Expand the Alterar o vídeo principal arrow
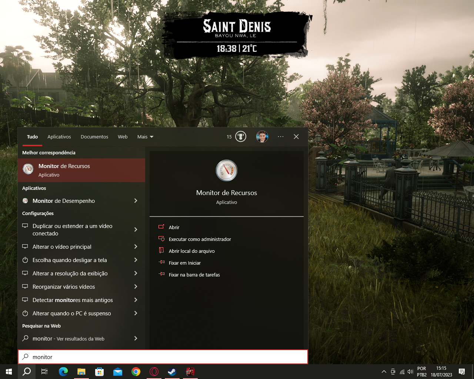The height and width of the screenshot is (379, 474). tap(136, 246)
